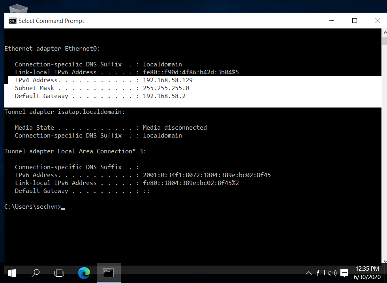
Task: Open the network status tray icon
Action: [320, 273]
